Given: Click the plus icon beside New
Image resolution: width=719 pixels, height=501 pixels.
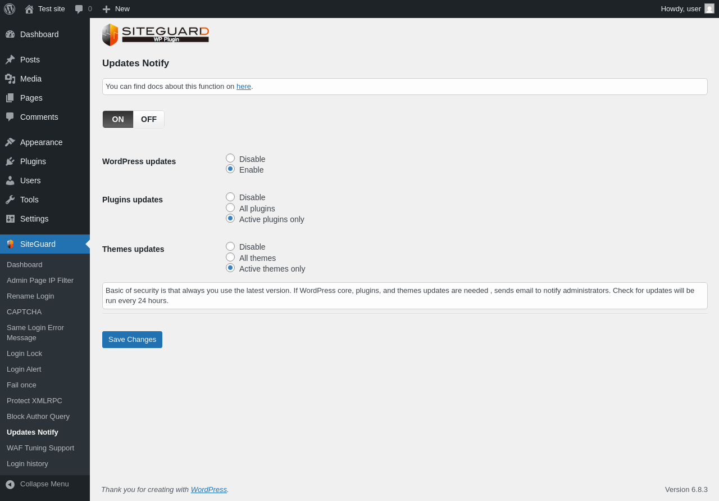Looking at the screenshot, I should pos(106,9).
